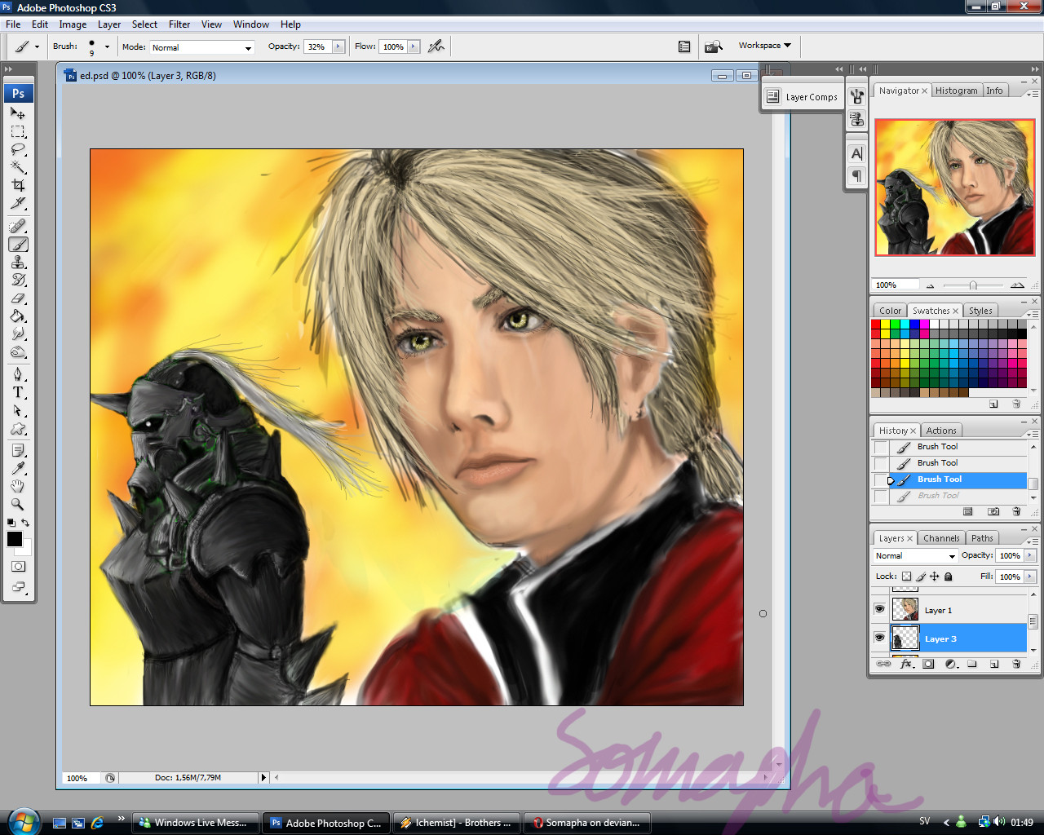Switch to the Channels tab
Viewport: 1044px width, 835px height.
coord(941,538)
